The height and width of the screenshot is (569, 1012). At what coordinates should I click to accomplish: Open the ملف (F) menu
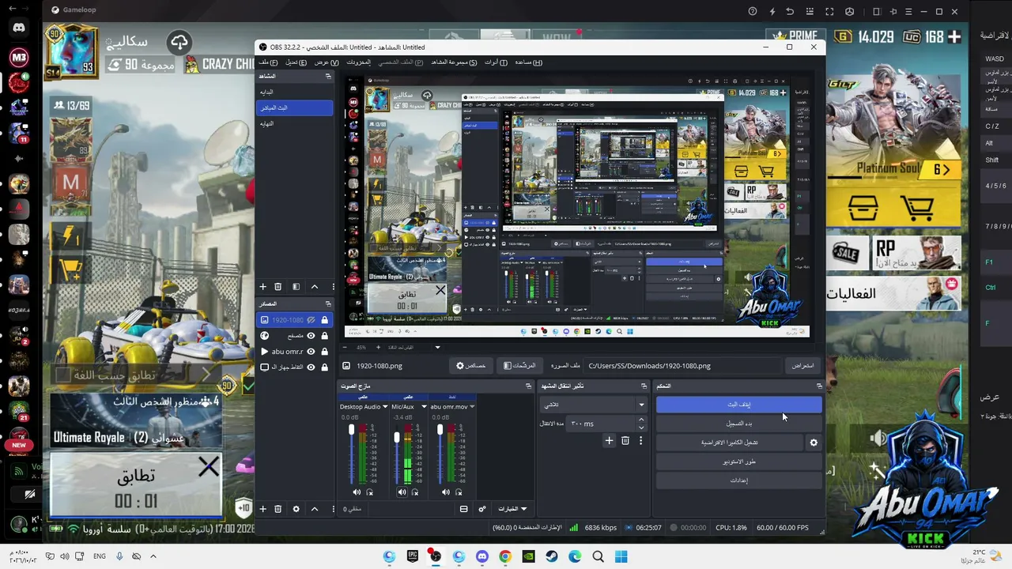pos(268,62)
